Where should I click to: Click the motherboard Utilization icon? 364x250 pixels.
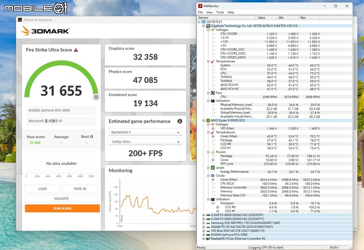click(x=213, y=101)
